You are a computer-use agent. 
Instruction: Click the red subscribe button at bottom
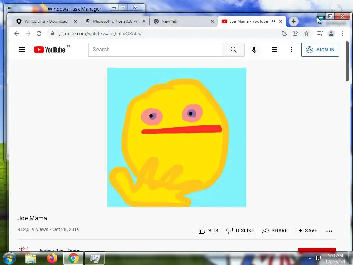point(317,250)
